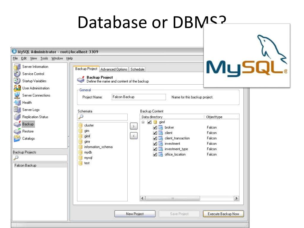Open Service Control gear icon

17,74
